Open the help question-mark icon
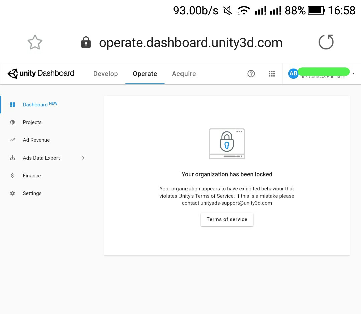 click(251, 73)
